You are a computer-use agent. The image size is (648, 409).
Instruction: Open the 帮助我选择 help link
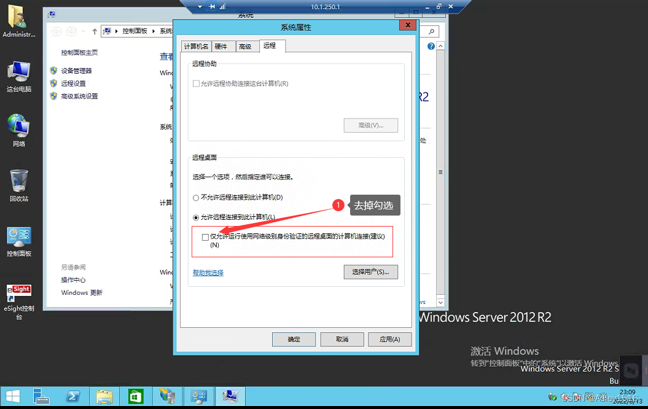tap(208, 273)
